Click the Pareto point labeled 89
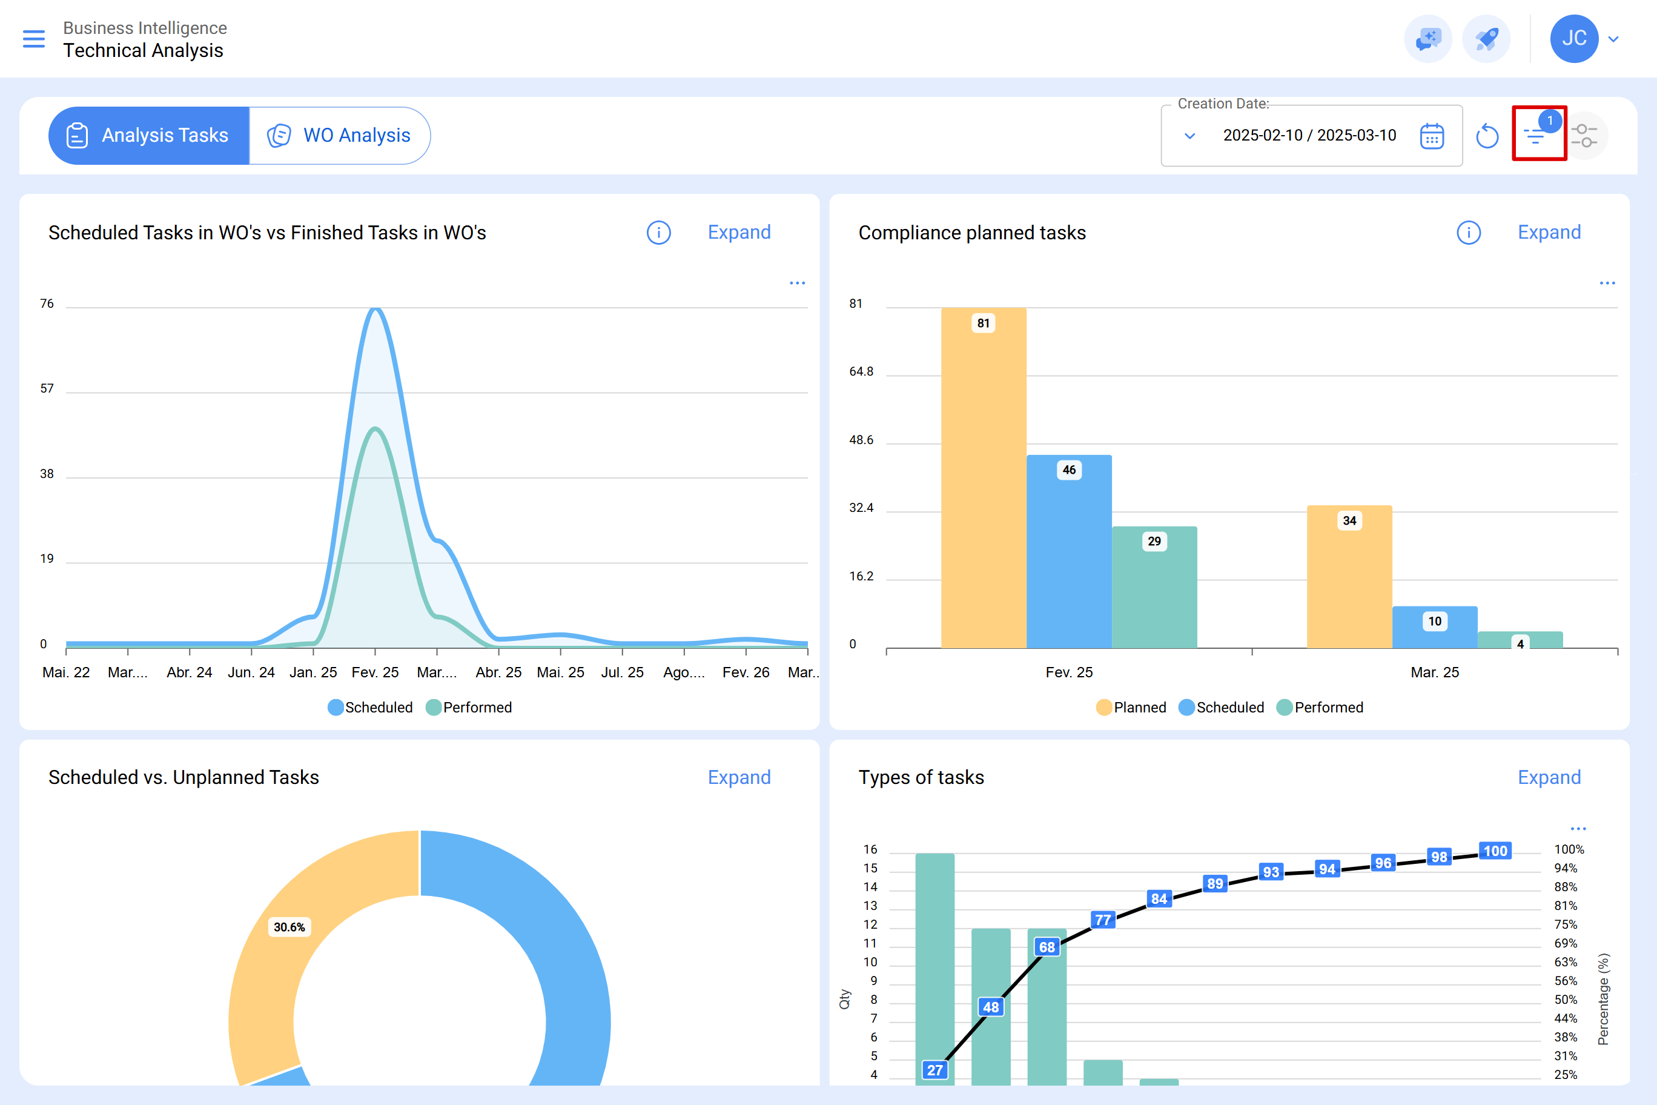This screenshot has width=1657, height=1105. pyautogui.click(x=1215, y=884)
